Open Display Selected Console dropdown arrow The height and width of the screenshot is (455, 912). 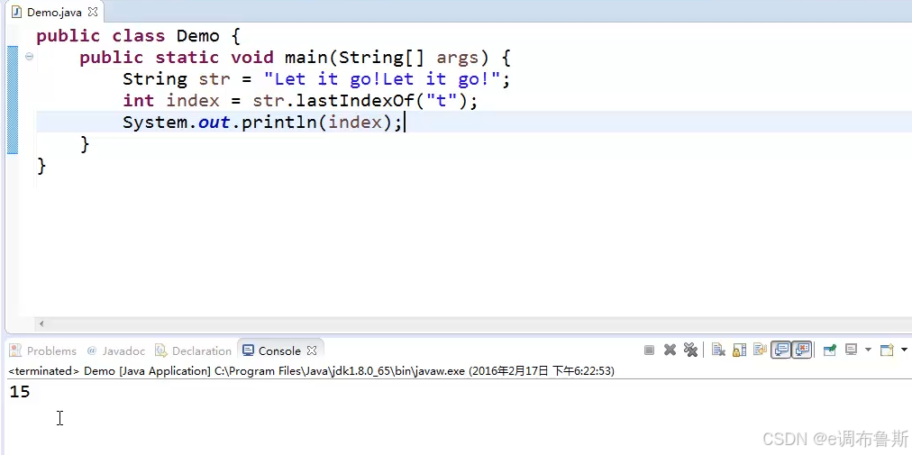pyautogui.click(x=869, y=350)
